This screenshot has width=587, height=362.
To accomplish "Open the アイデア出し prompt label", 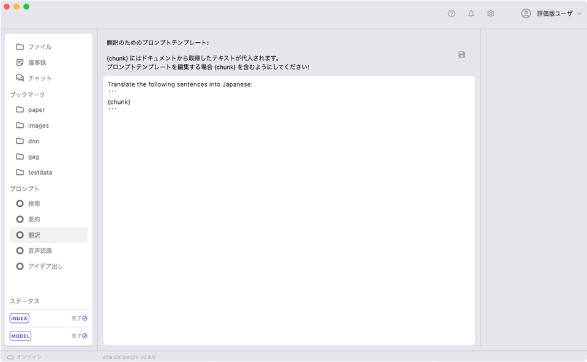I will [x=46, y=266].
